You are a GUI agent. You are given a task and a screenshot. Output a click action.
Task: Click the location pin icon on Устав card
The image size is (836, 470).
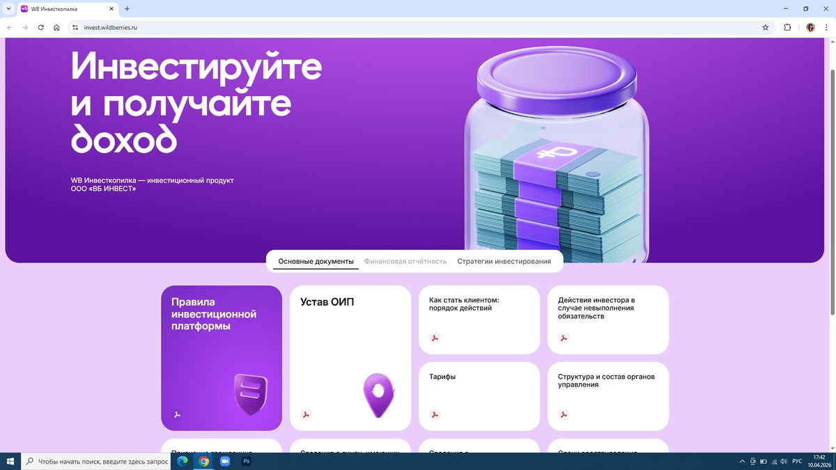click(x=378, y=395)
